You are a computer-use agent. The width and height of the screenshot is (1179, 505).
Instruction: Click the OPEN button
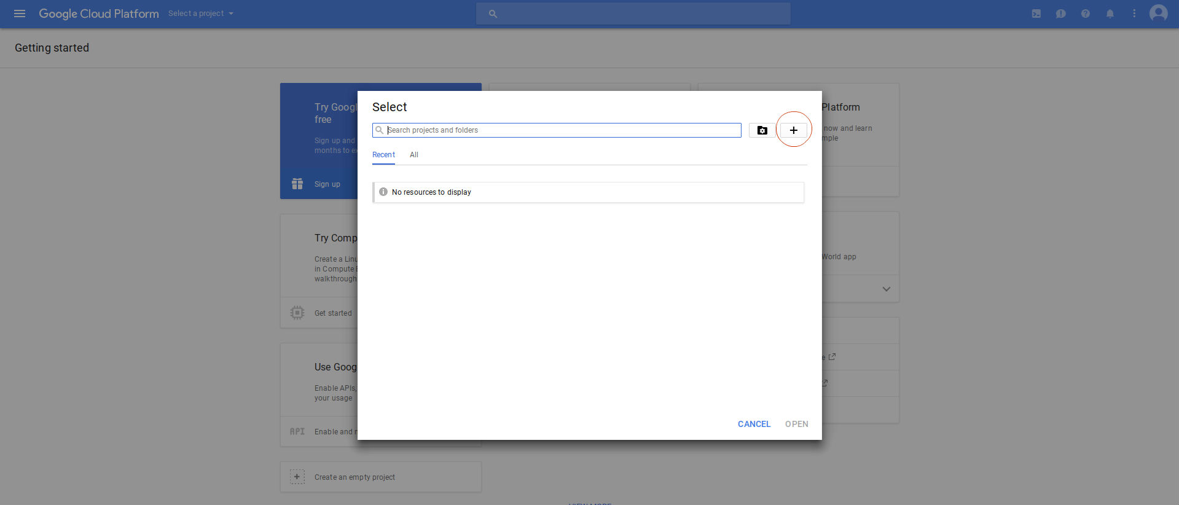797,424
